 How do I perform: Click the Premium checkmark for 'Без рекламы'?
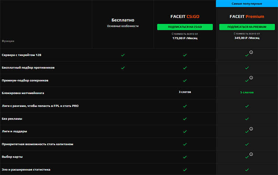click(x=247, y=119)
